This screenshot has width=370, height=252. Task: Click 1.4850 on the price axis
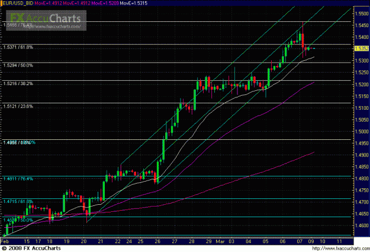point(362,167)
